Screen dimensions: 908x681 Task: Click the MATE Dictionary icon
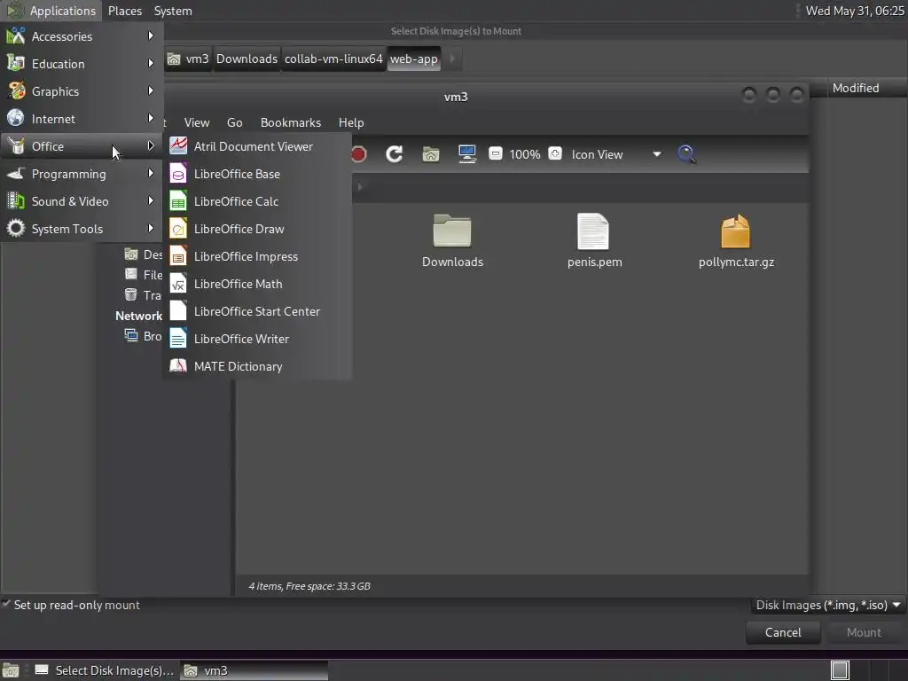tap(178, 366)
